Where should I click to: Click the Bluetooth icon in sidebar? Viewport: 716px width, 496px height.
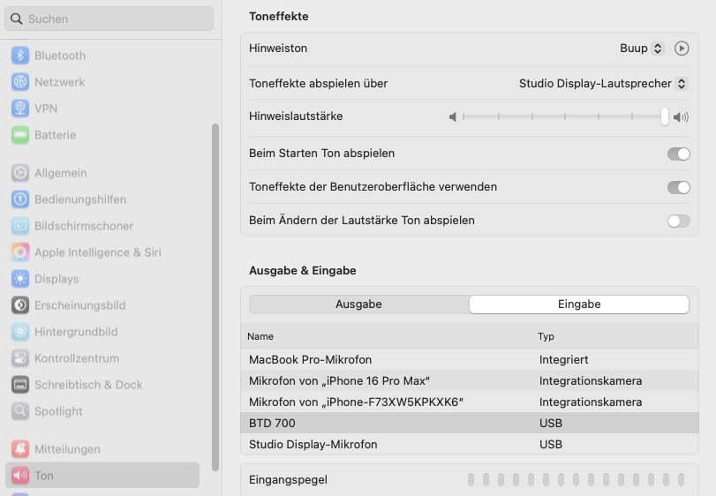(20, 56)
